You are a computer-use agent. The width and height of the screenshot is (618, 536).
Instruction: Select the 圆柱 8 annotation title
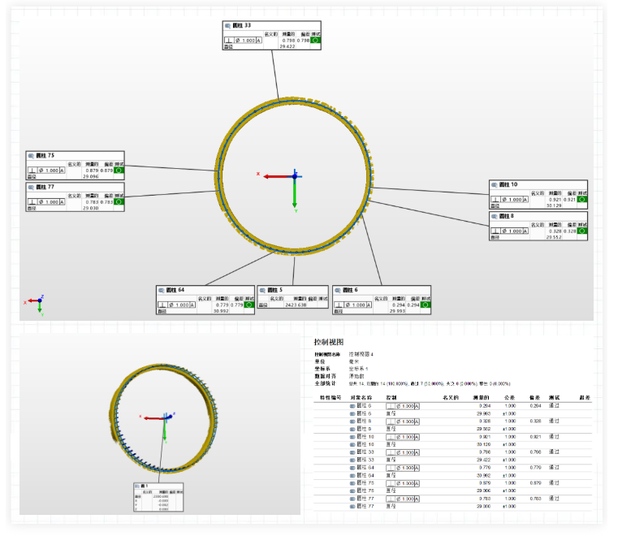point(508,216)
